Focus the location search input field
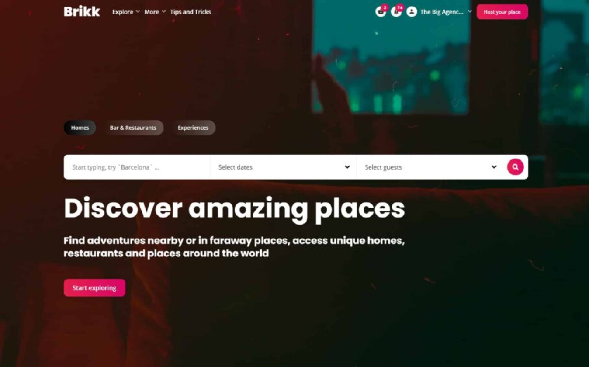 tap(137, 167)
